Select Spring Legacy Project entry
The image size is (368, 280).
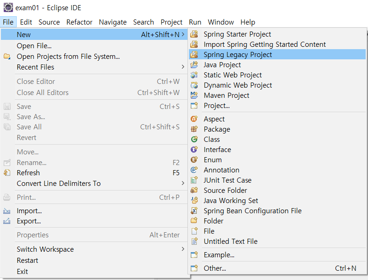pos(277,55)
